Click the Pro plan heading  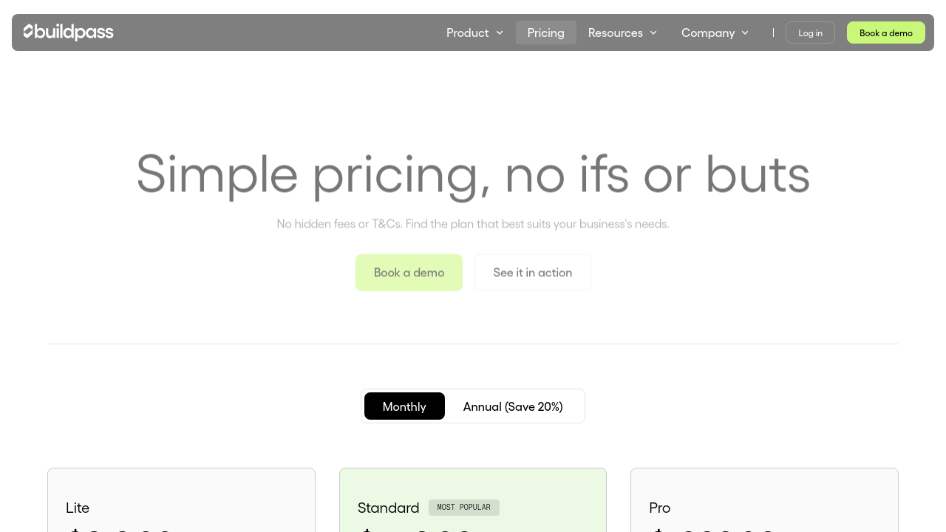(659, 508)
